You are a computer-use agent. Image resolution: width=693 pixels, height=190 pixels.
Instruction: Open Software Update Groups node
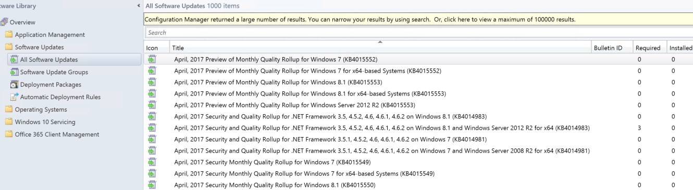point(54,72)
